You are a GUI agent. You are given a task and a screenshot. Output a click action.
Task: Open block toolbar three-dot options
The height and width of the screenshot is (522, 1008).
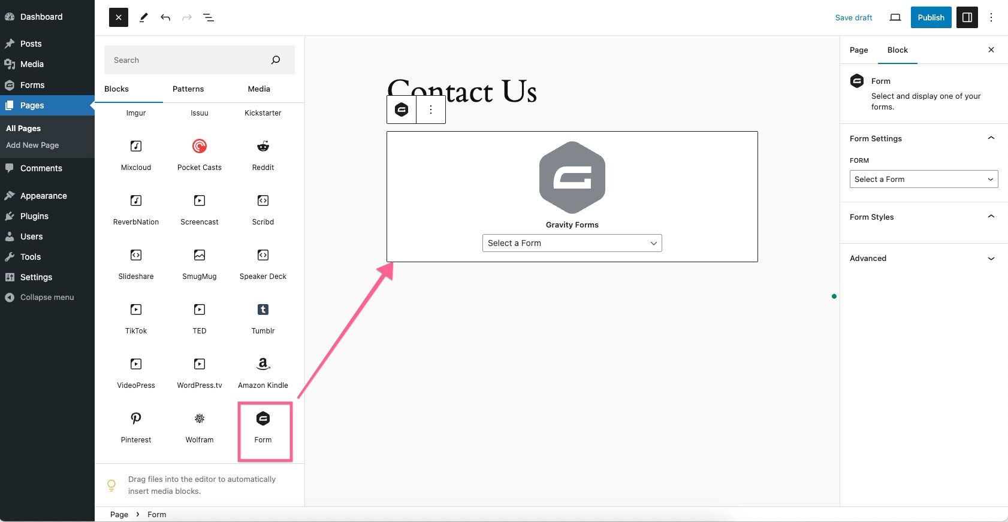431,110
